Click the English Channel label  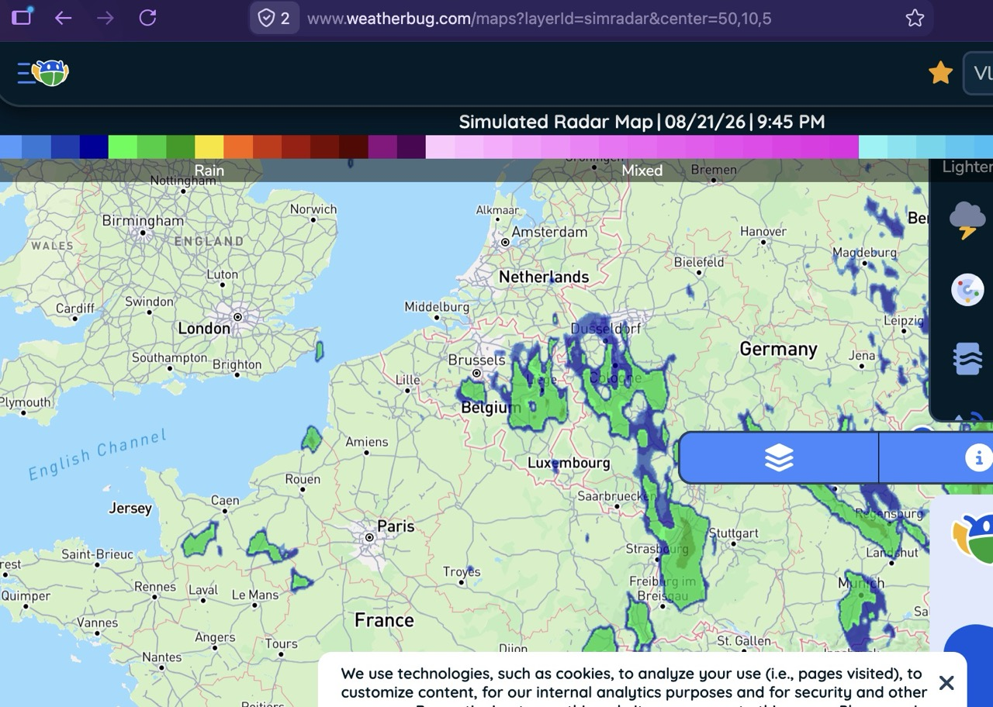point(98,456)
